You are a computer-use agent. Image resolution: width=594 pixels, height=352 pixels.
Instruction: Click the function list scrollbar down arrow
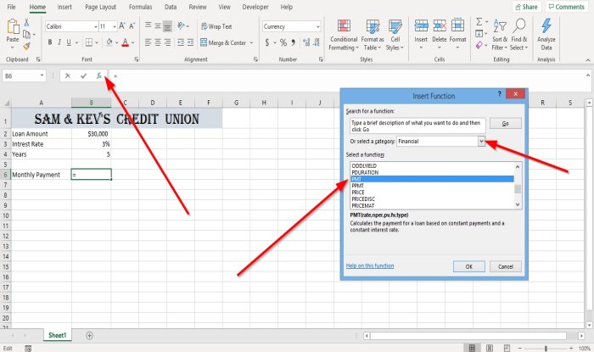(x=518, y=204)
